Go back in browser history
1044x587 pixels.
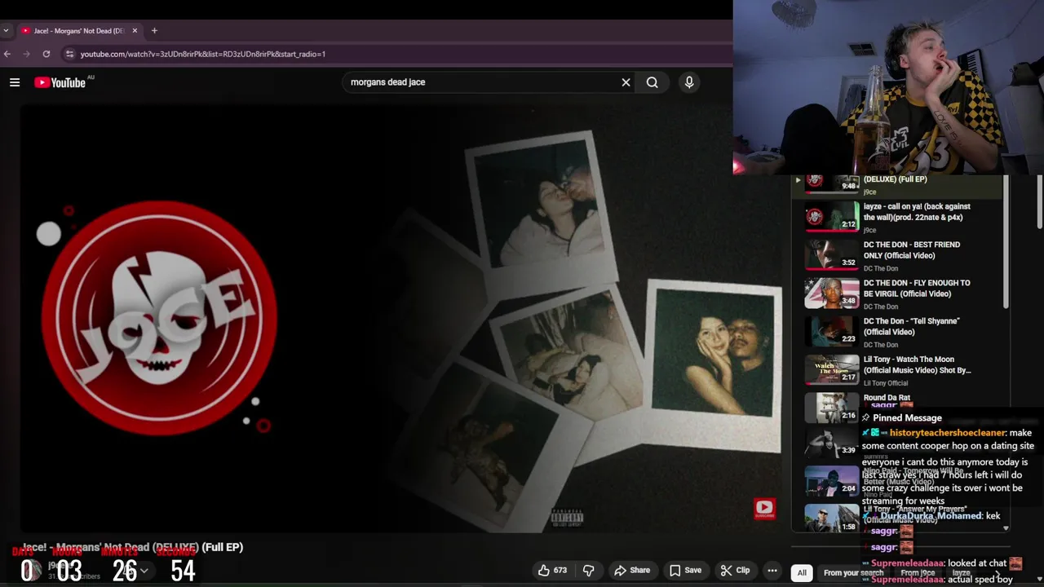(7, 54)
